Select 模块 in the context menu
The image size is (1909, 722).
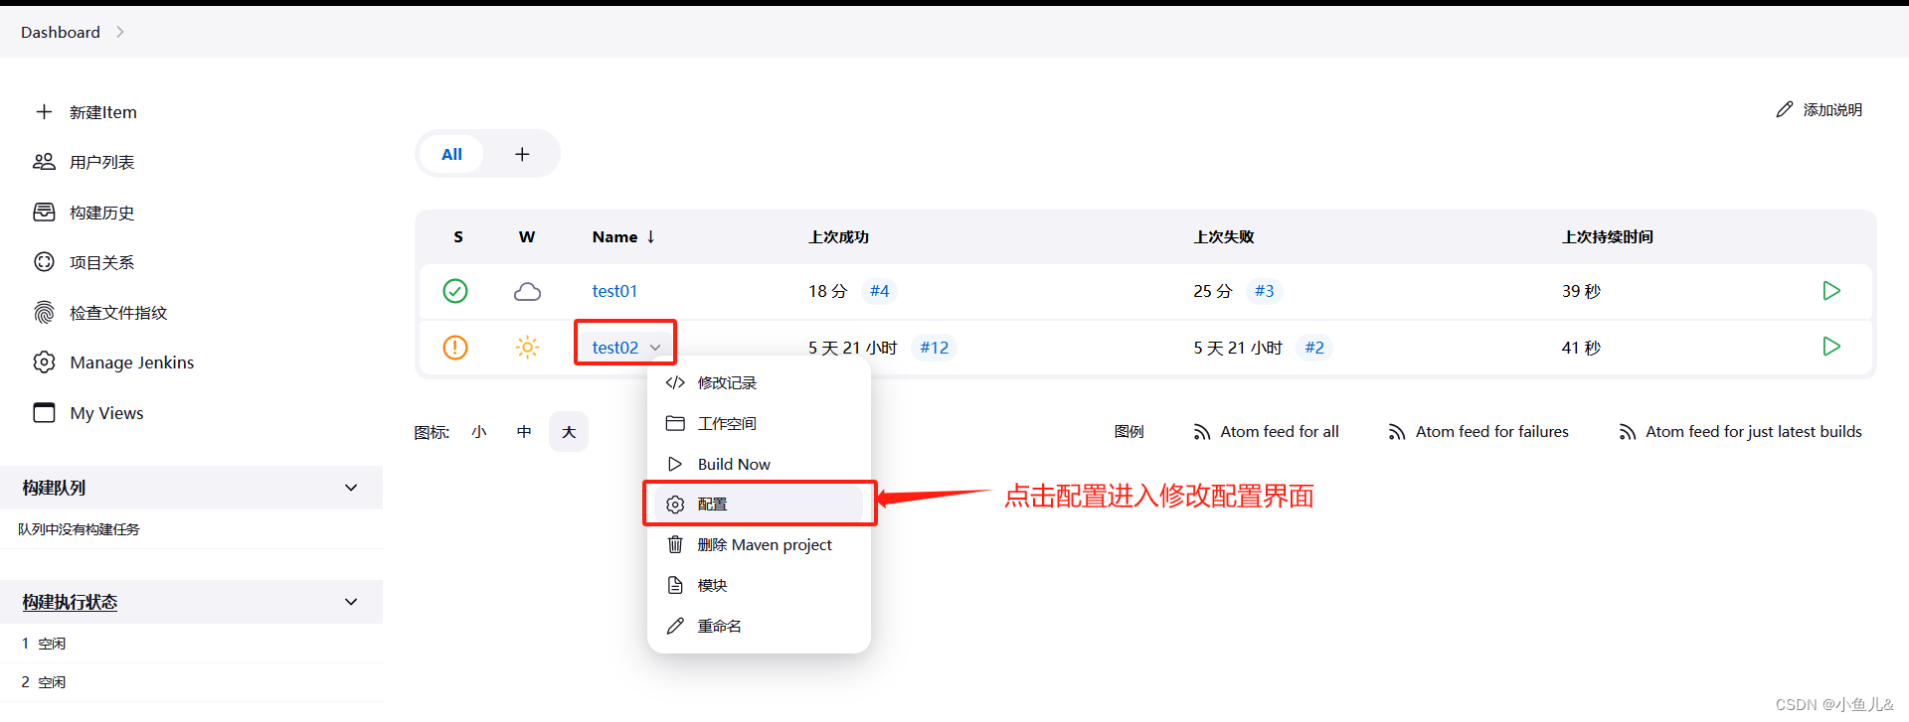[x=759, y=585]
